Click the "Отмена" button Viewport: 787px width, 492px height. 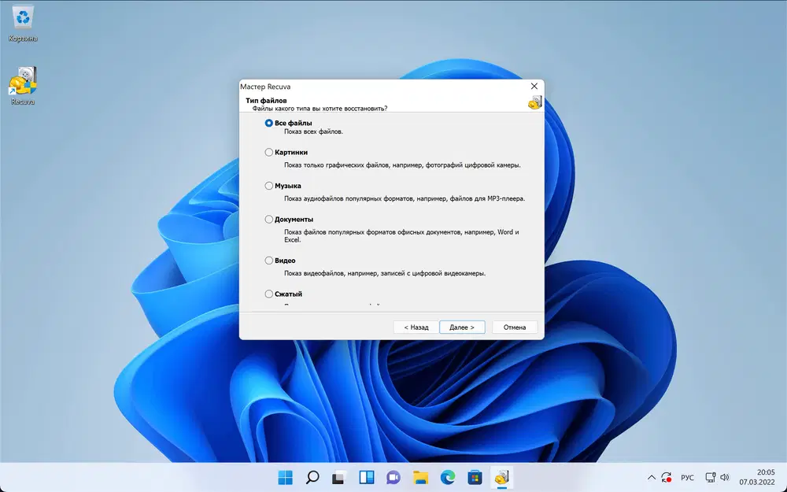(515, 327)
